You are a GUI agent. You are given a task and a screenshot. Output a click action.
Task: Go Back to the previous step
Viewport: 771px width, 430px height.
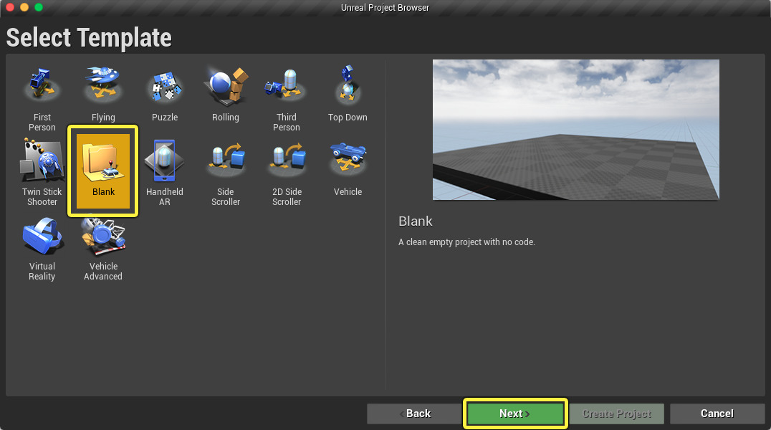click(414, 414)
